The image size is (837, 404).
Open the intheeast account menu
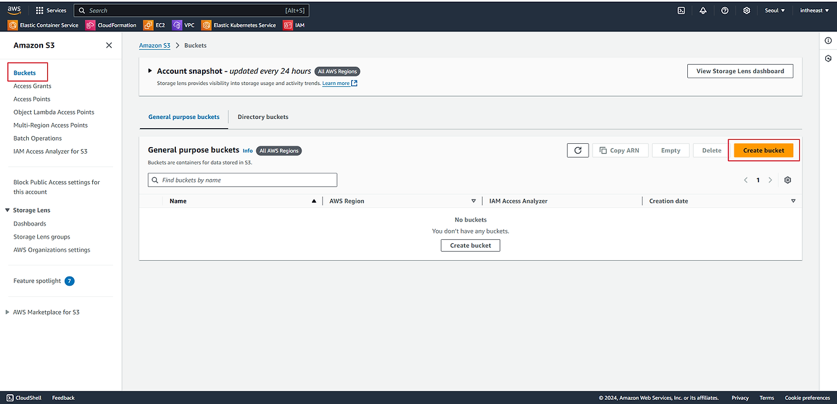(x=814, y=10)
